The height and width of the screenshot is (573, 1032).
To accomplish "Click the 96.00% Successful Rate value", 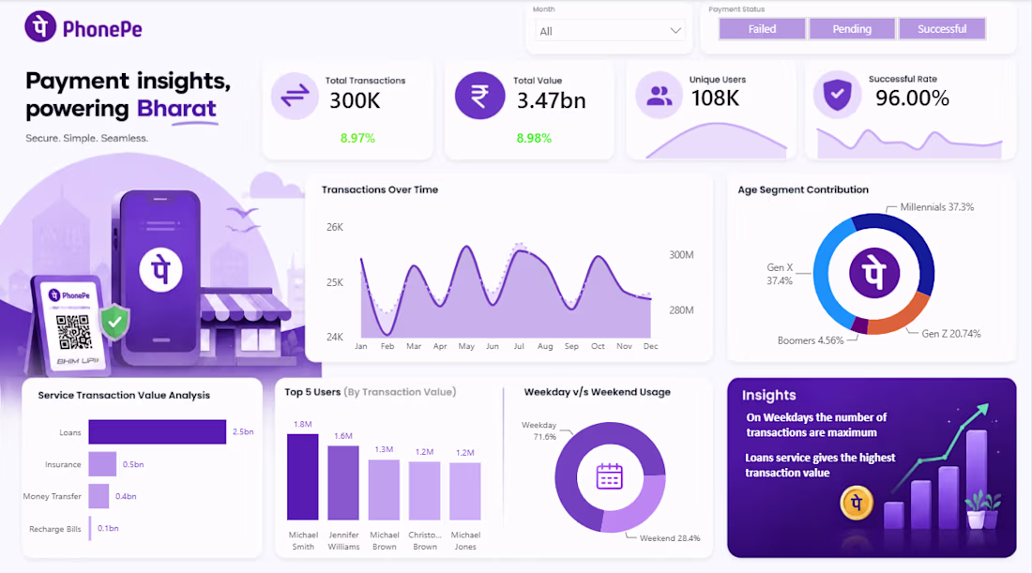I will (912, 98).
